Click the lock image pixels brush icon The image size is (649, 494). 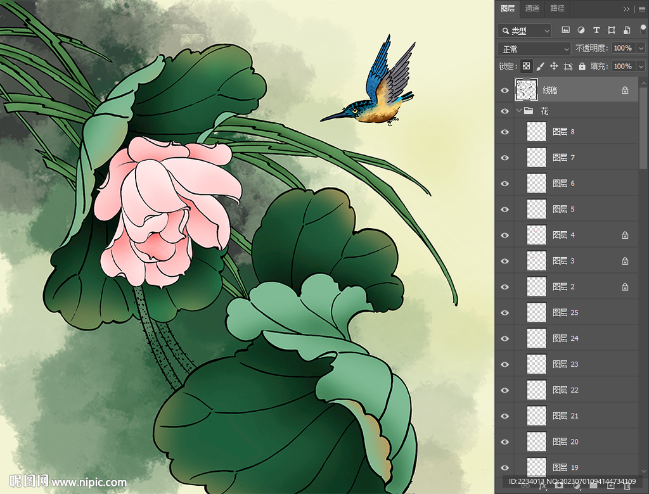pos(540,66)
